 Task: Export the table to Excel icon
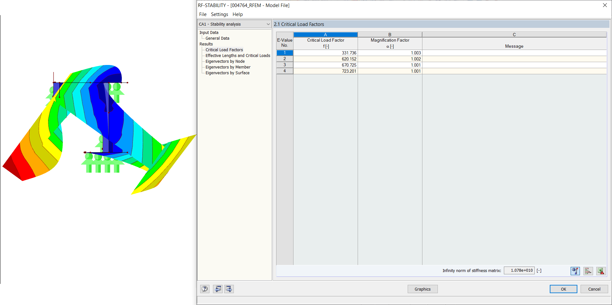tap(601, 271)
